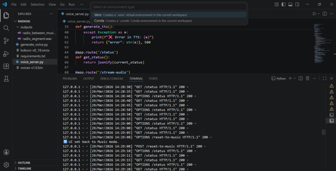Open the Manage gear settings icon
The height and width of the screenshot is (171, 336).
tap(6, 165)
